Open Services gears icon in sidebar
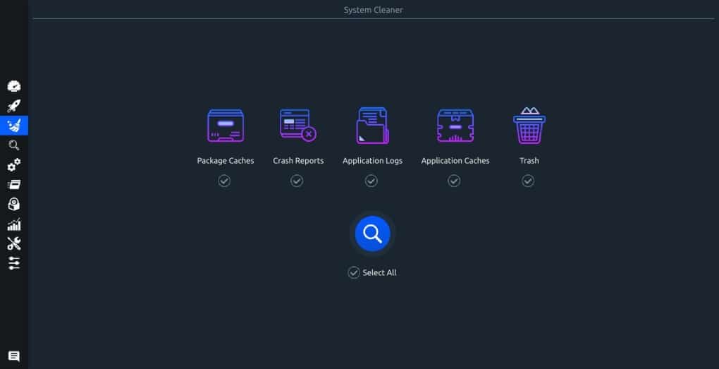Viewport: 719px width, 369px height. pos(14,165)
